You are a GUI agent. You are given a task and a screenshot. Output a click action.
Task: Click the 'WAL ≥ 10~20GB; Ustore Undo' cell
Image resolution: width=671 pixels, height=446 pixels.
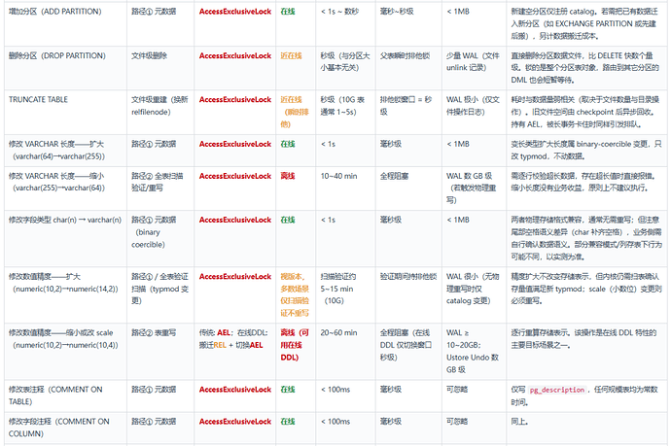click(475, 352)
